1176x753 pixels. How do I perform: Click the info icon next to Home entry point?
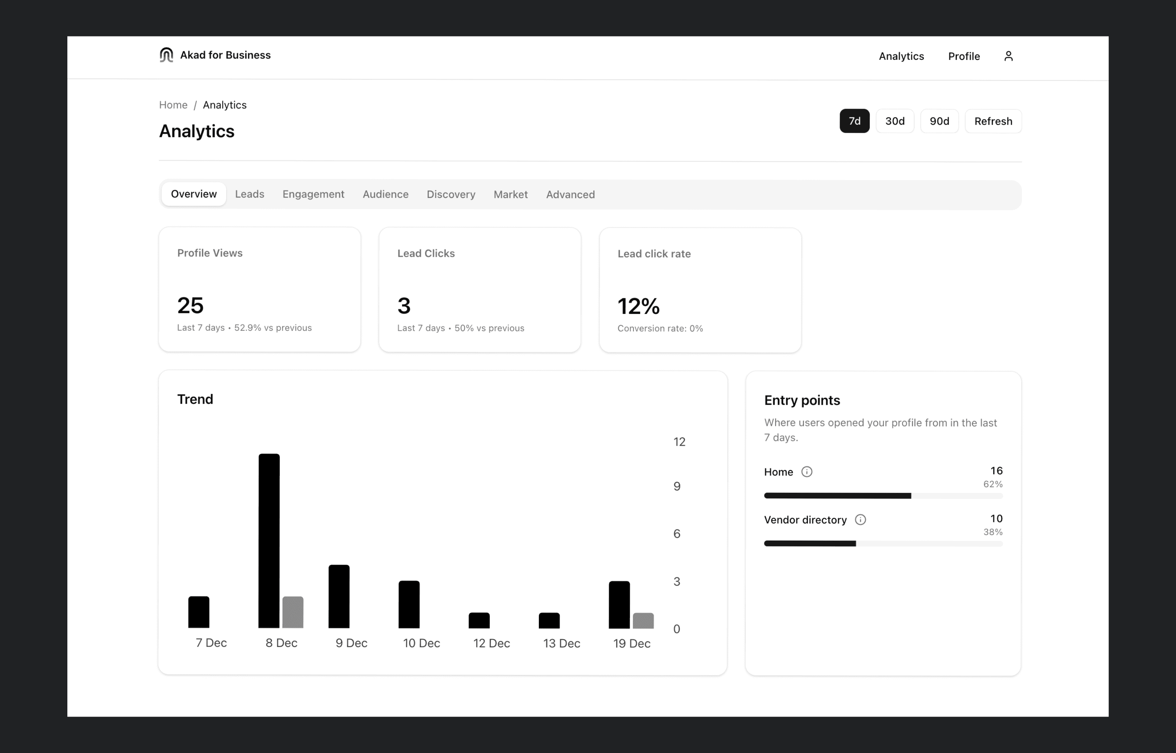click(806, 471)
